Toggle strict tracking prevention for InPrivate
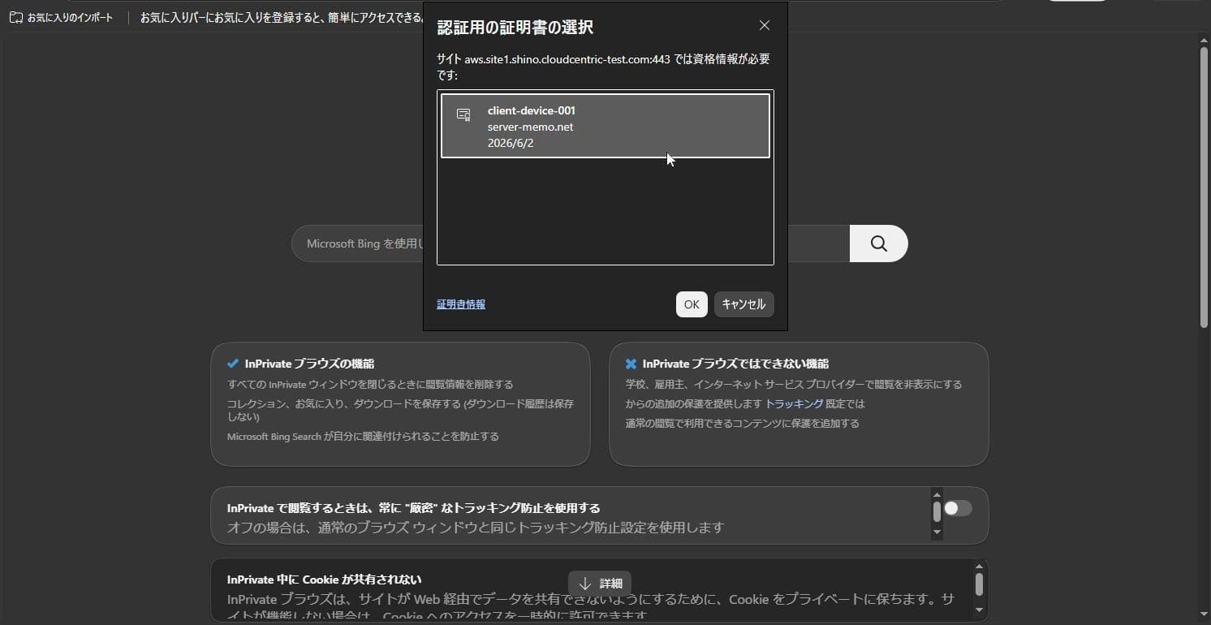 pos(958,508)
